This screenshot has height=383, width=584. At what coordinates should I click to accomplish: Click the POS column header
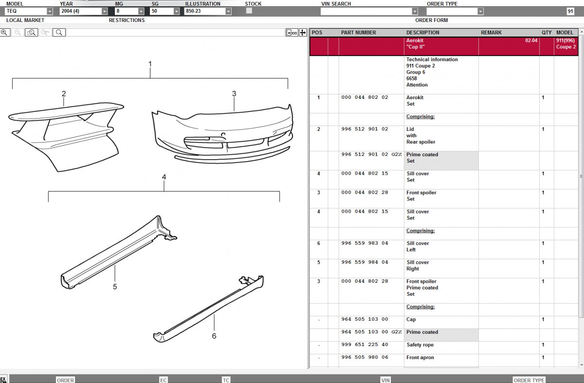tap(317, 33)
